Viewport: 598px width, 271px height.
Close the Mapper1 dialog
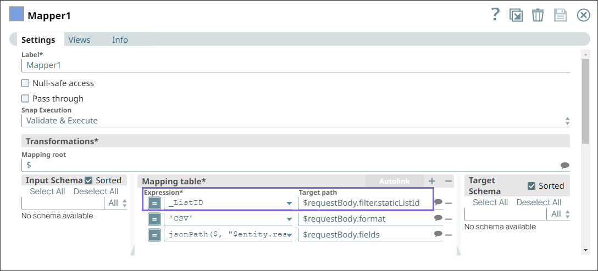584,15
